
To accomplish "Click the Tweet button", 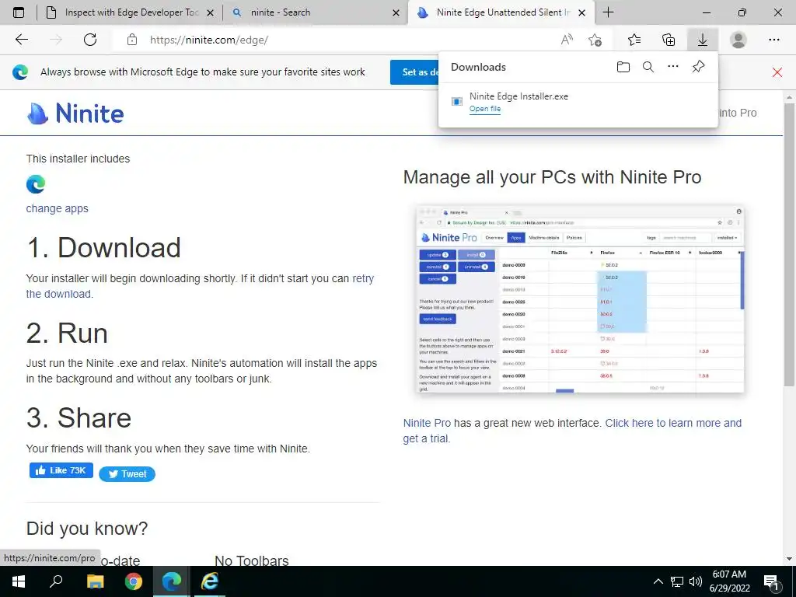I will 127,473.
